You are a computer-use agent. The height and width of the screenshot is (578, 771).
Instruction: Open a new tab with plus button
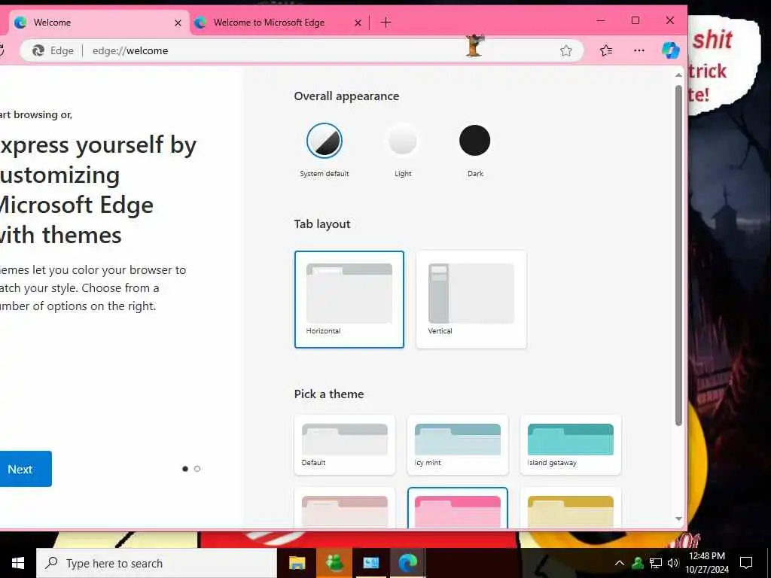386,22
